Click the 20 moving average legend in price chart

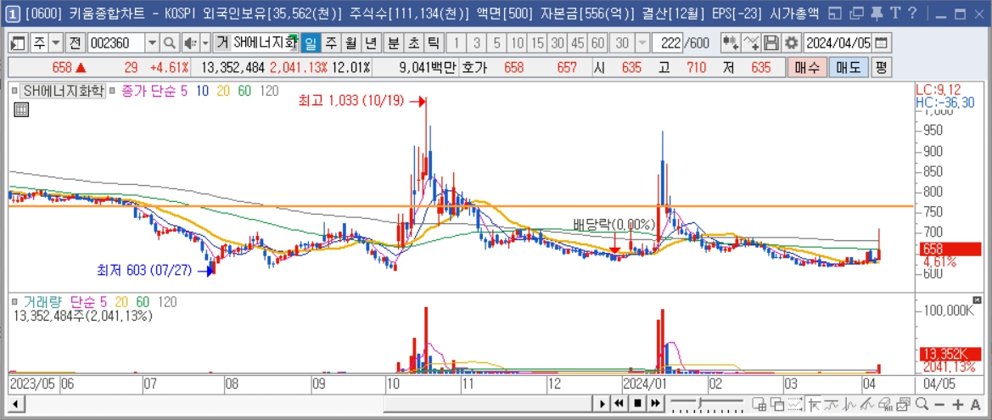pyautogui.click(x=222, y=91)
